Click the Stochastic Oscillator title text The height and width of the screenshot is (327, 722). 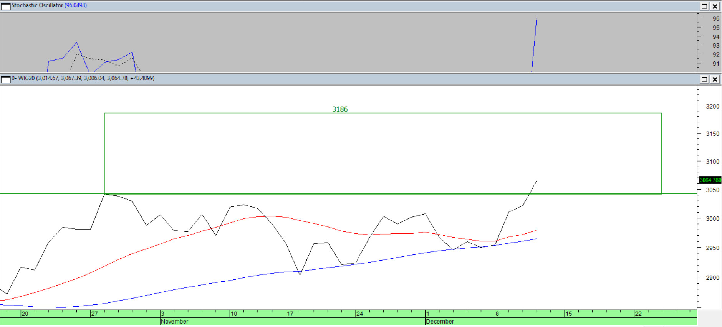37,5
